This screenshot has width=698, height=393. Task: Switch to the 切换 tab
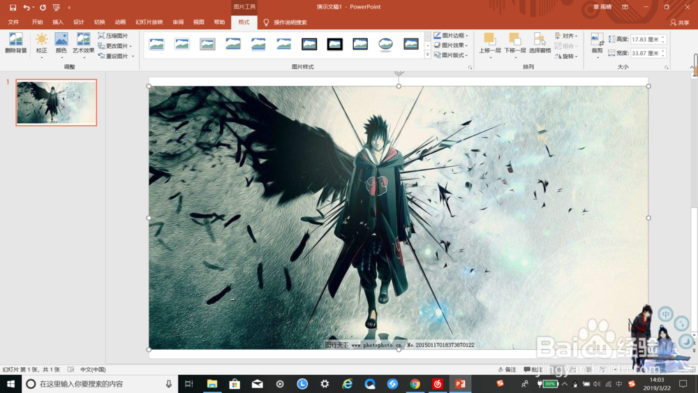tap(99, 22)
